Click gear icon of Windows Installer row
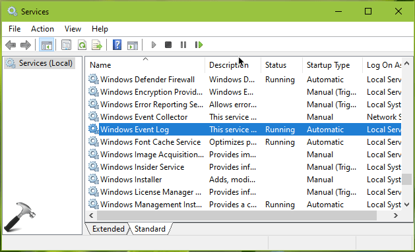This screenshot has height=252, width=415. coord(94,179)
